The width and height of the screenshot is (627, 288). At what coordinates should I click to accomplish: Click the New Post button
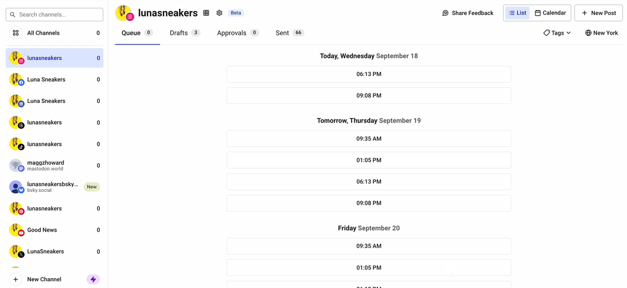(x=599, y=13)
